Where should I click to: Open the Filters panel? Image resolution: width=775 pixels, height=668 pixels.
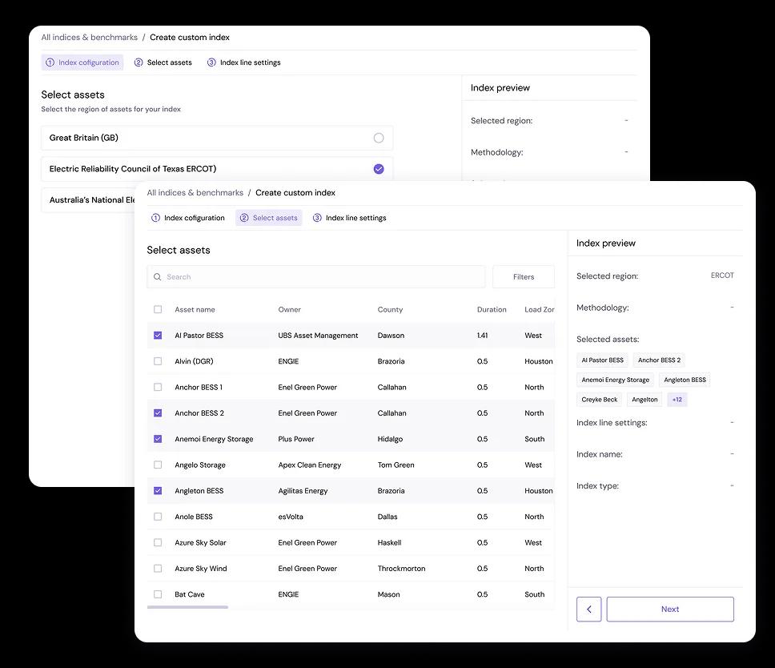(523, 276)
